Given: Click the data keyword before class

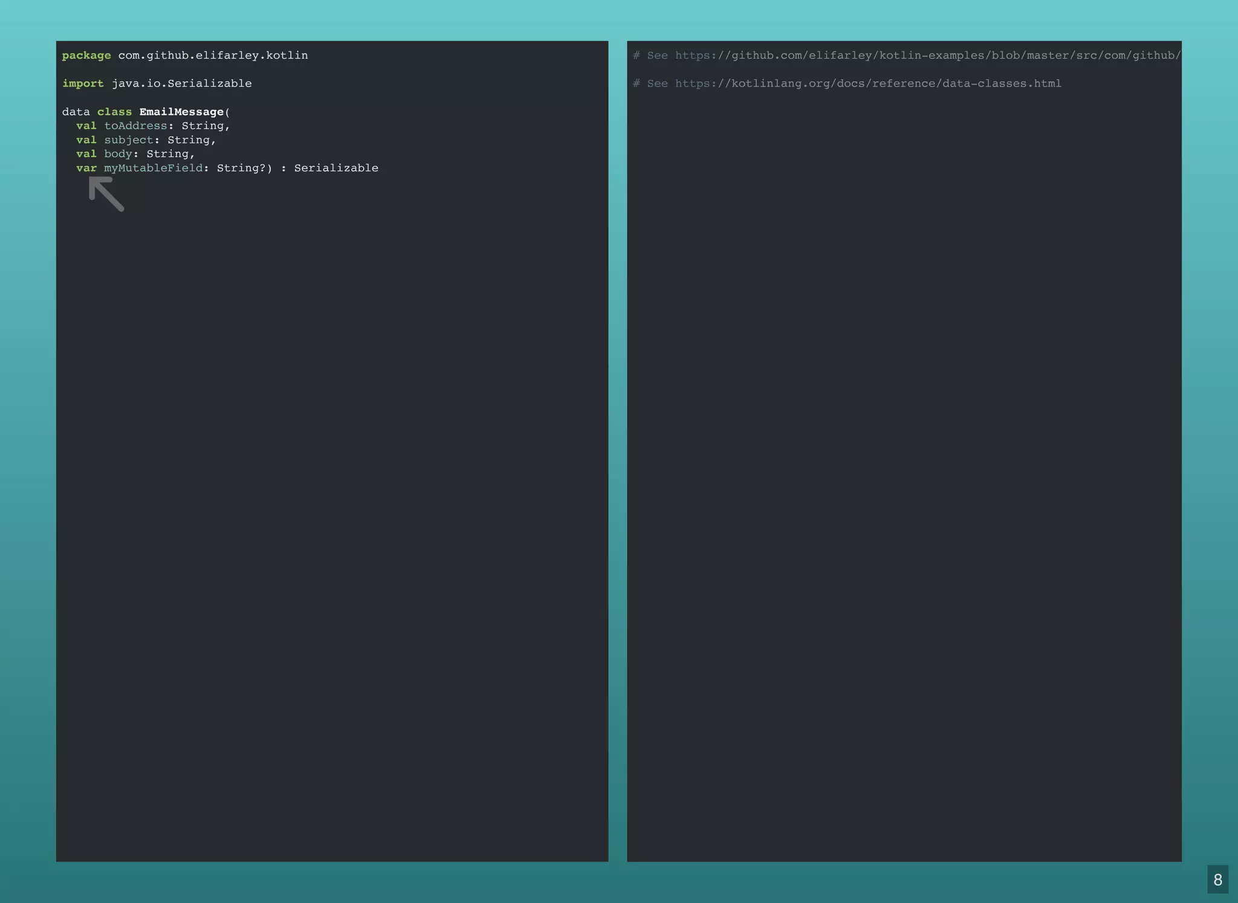Looking at the screenshot, I should (76, 112).
